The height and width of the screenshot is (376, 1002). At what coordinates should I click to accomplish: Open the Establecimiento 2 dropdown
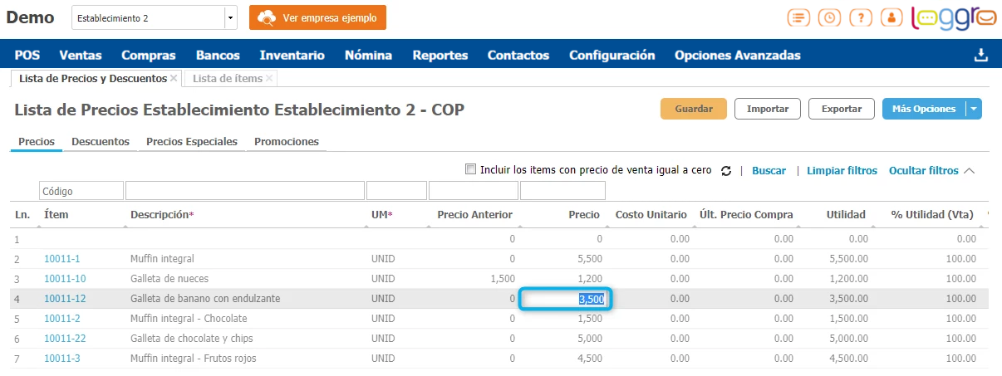pyautogui.click(x=230, y=17)
